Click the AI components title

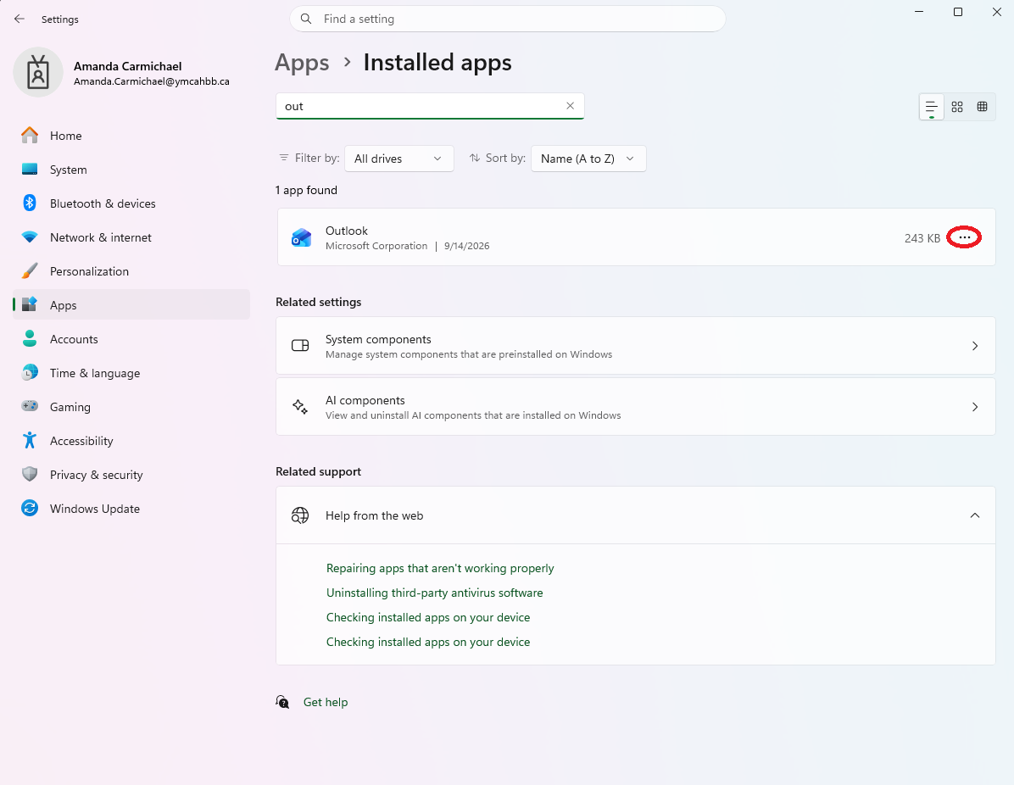[365, 400]
